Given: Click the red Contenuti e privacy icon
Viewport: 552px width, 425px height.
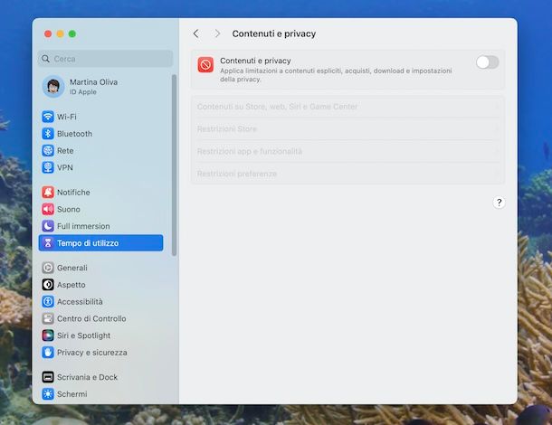Looking at the screenshot, I should point(205,65).
